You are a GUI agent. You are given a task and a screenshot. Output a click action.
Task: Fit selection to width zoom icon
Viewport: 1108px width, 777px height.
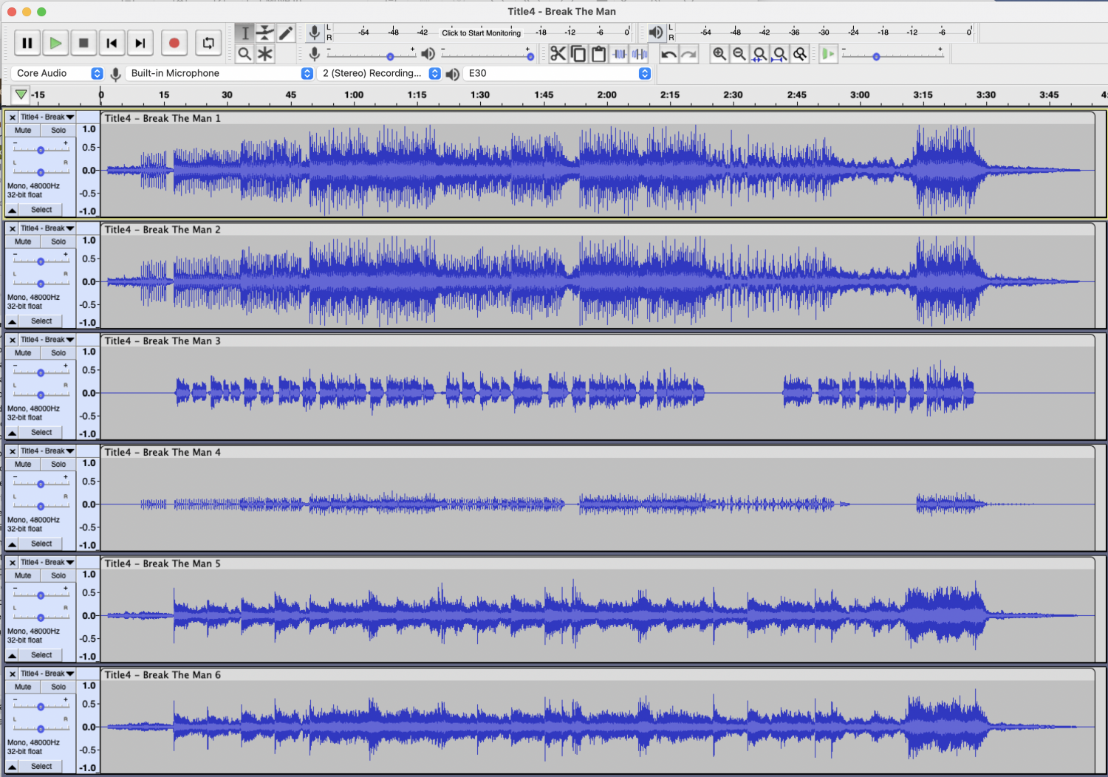759,54
